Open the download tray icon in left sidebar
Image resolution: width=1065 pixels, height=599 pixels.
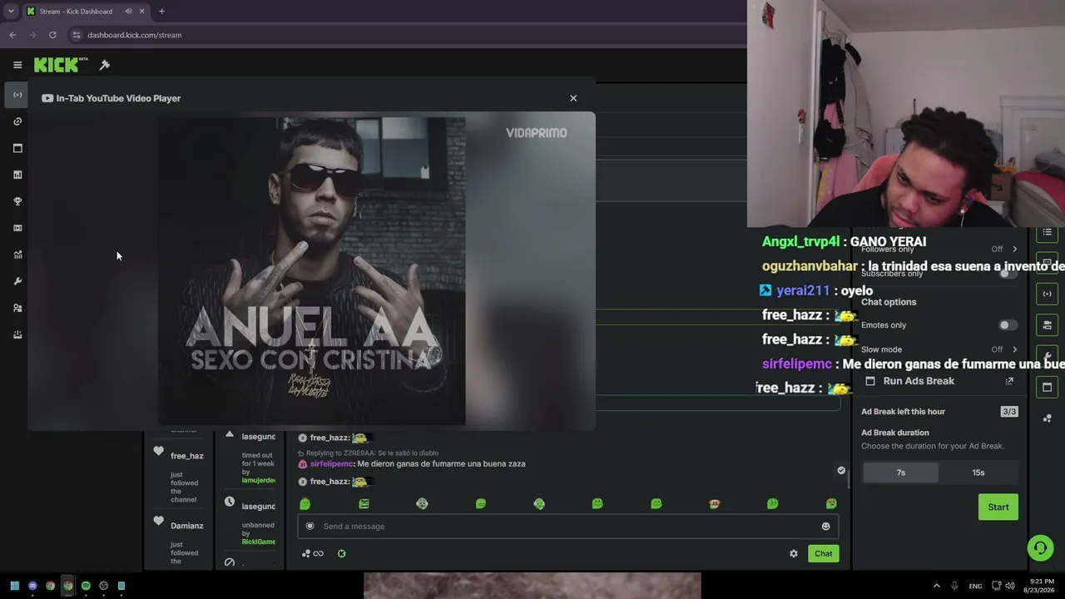[x=17, y=334]
